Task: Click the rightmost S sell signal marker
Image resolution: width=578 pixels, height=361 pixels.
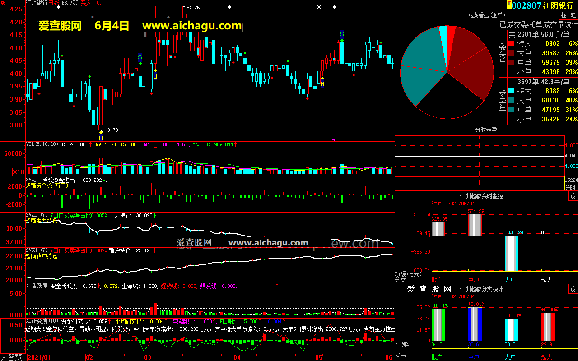Action: coord(342,34)
